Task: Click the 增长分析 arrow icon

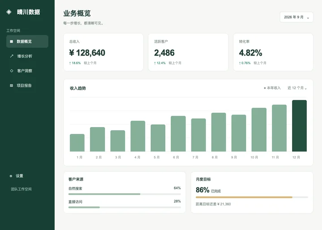Action: (12, 56)
